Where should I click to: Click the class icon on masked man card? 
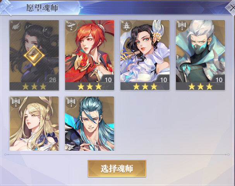(x=182, y=26)
